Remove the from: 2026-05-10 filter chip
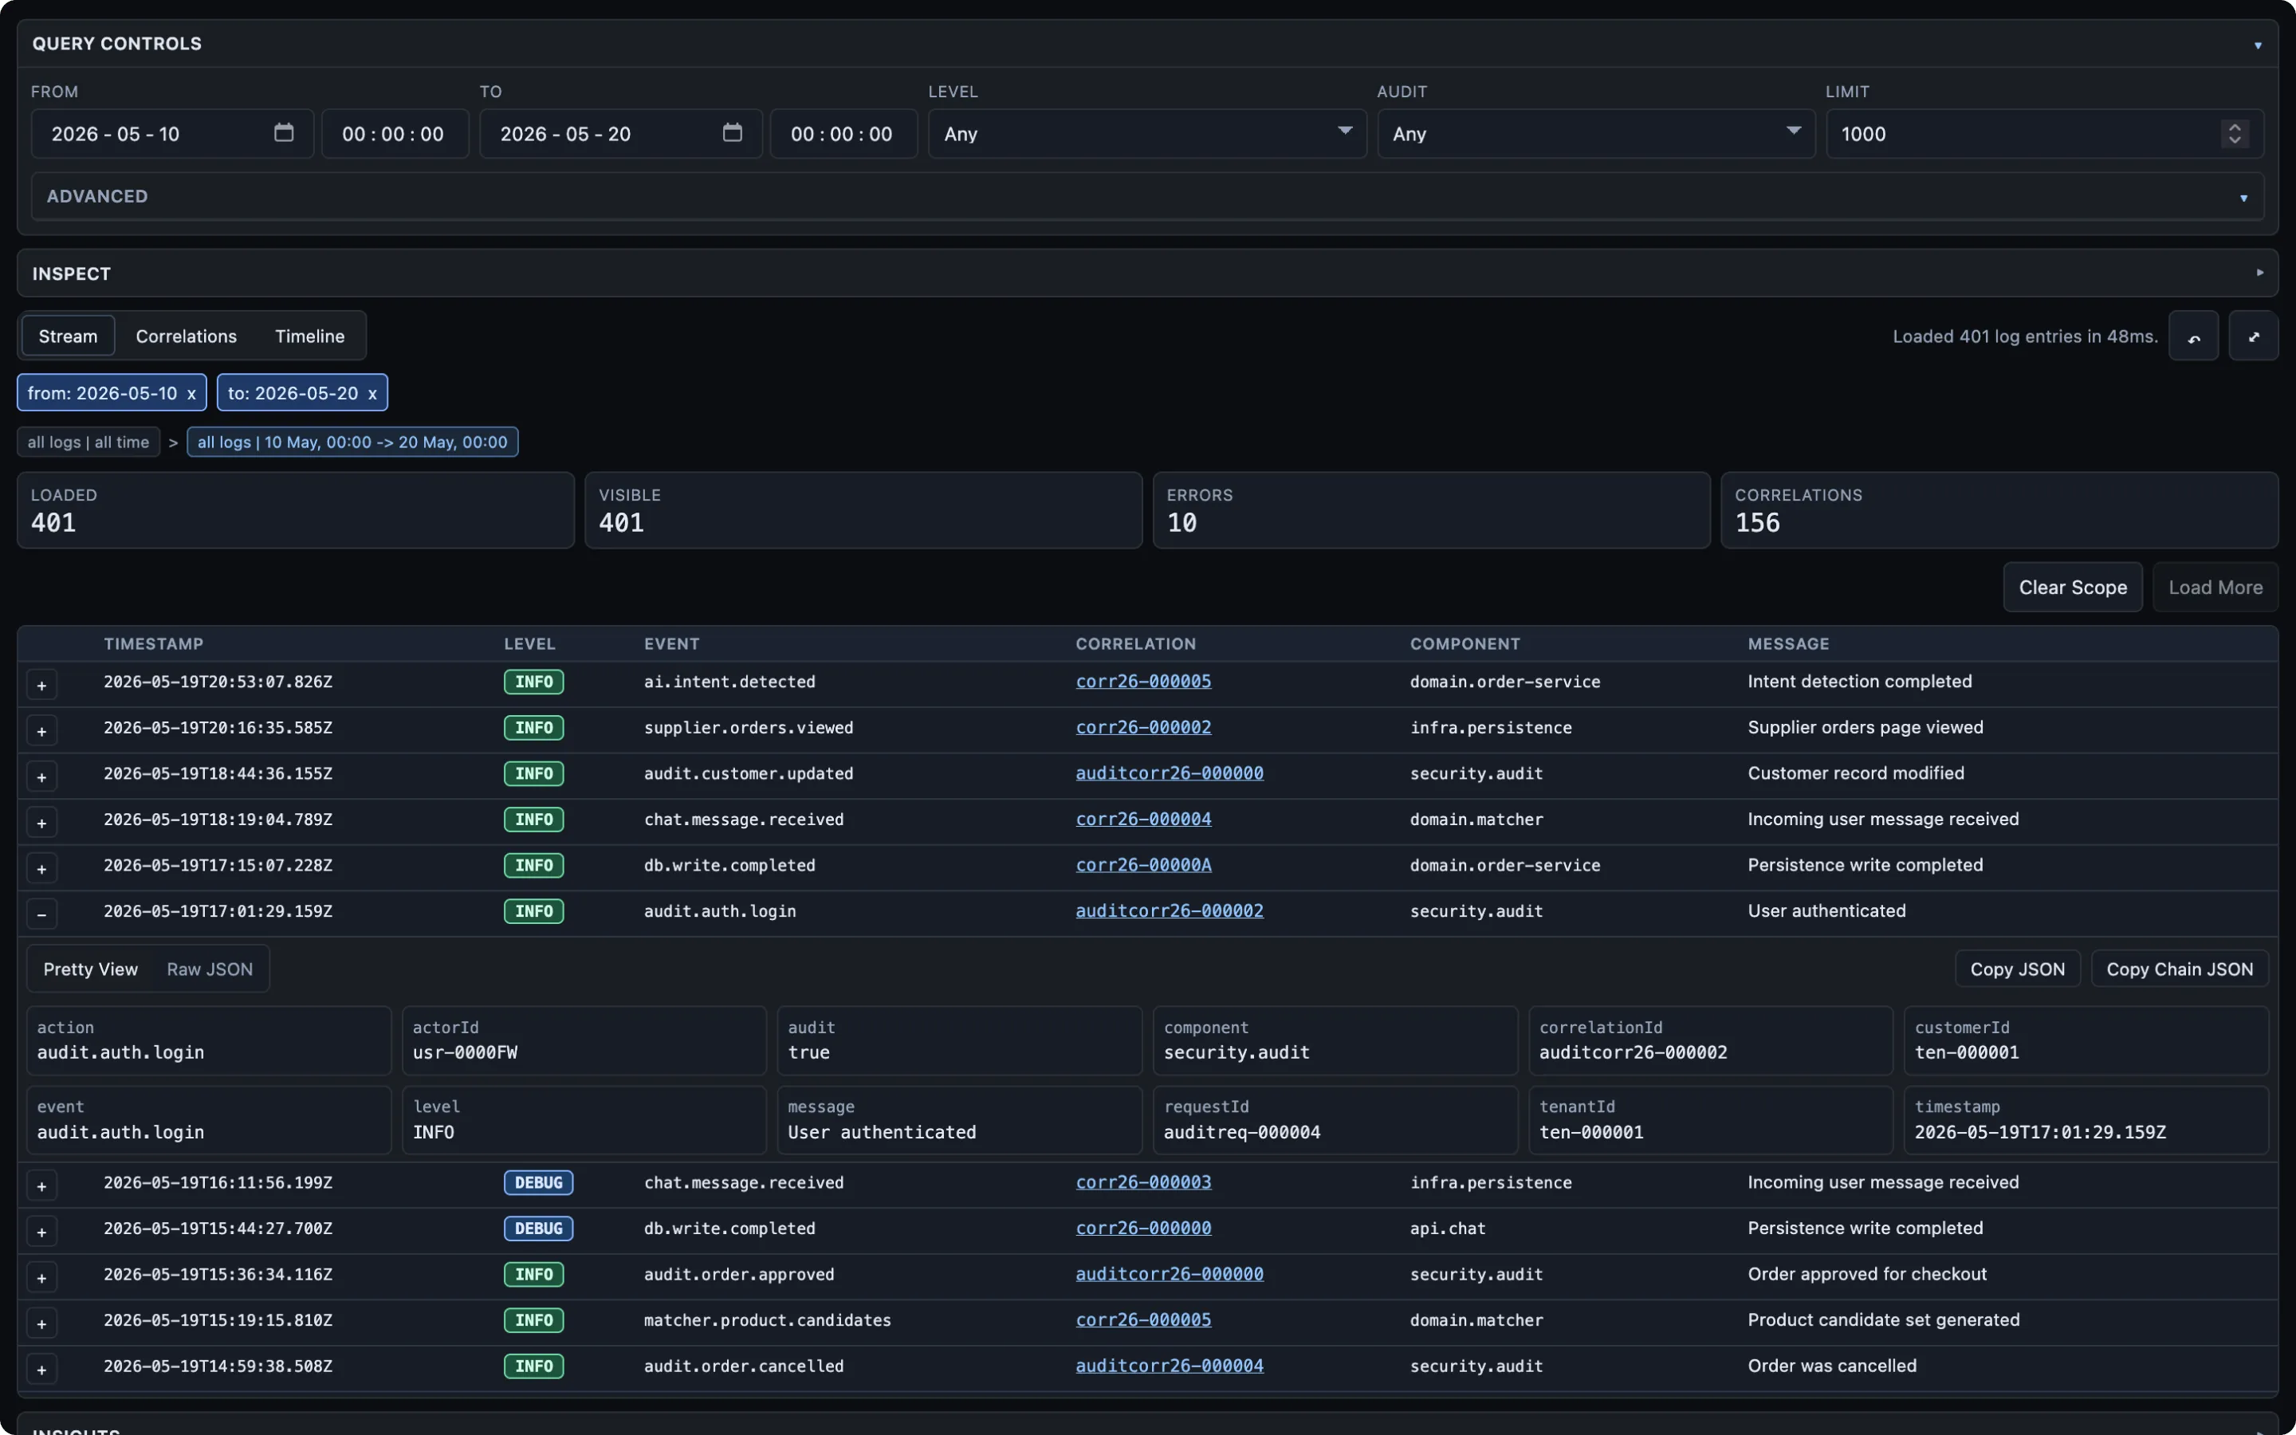This screenshot has height=1435, width=2296. [x=191, y=394]
